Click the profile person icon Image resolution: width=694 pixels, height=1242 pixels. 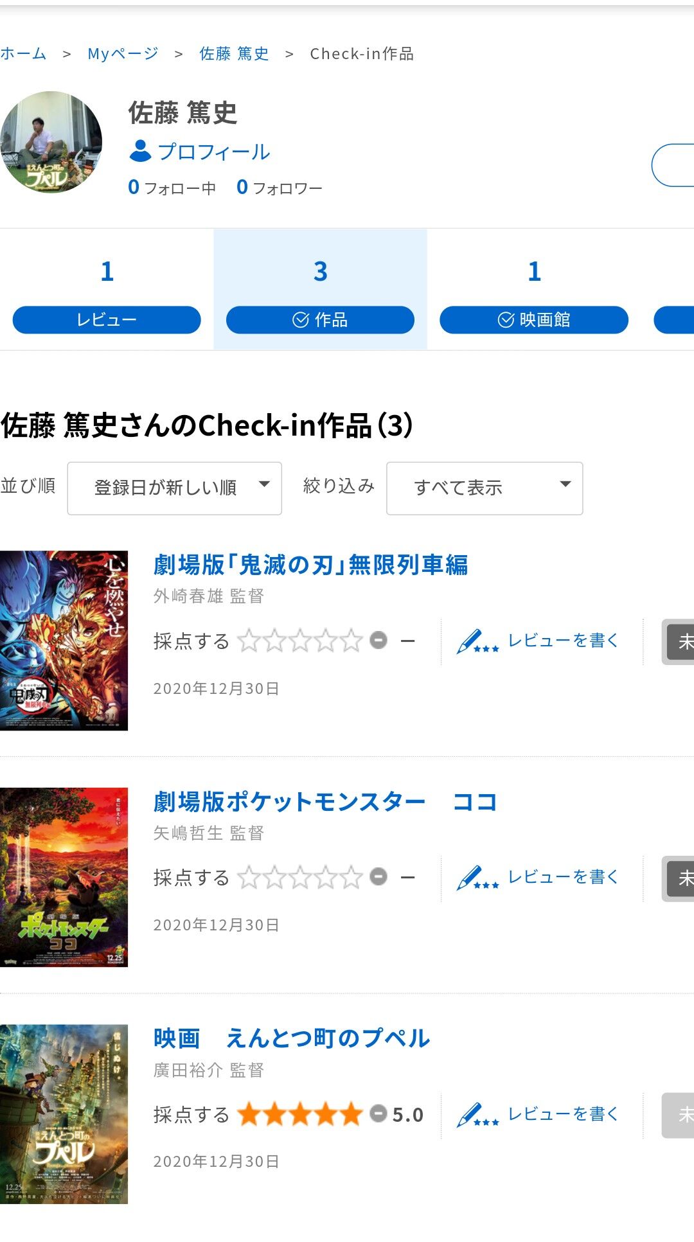(140, 152)
